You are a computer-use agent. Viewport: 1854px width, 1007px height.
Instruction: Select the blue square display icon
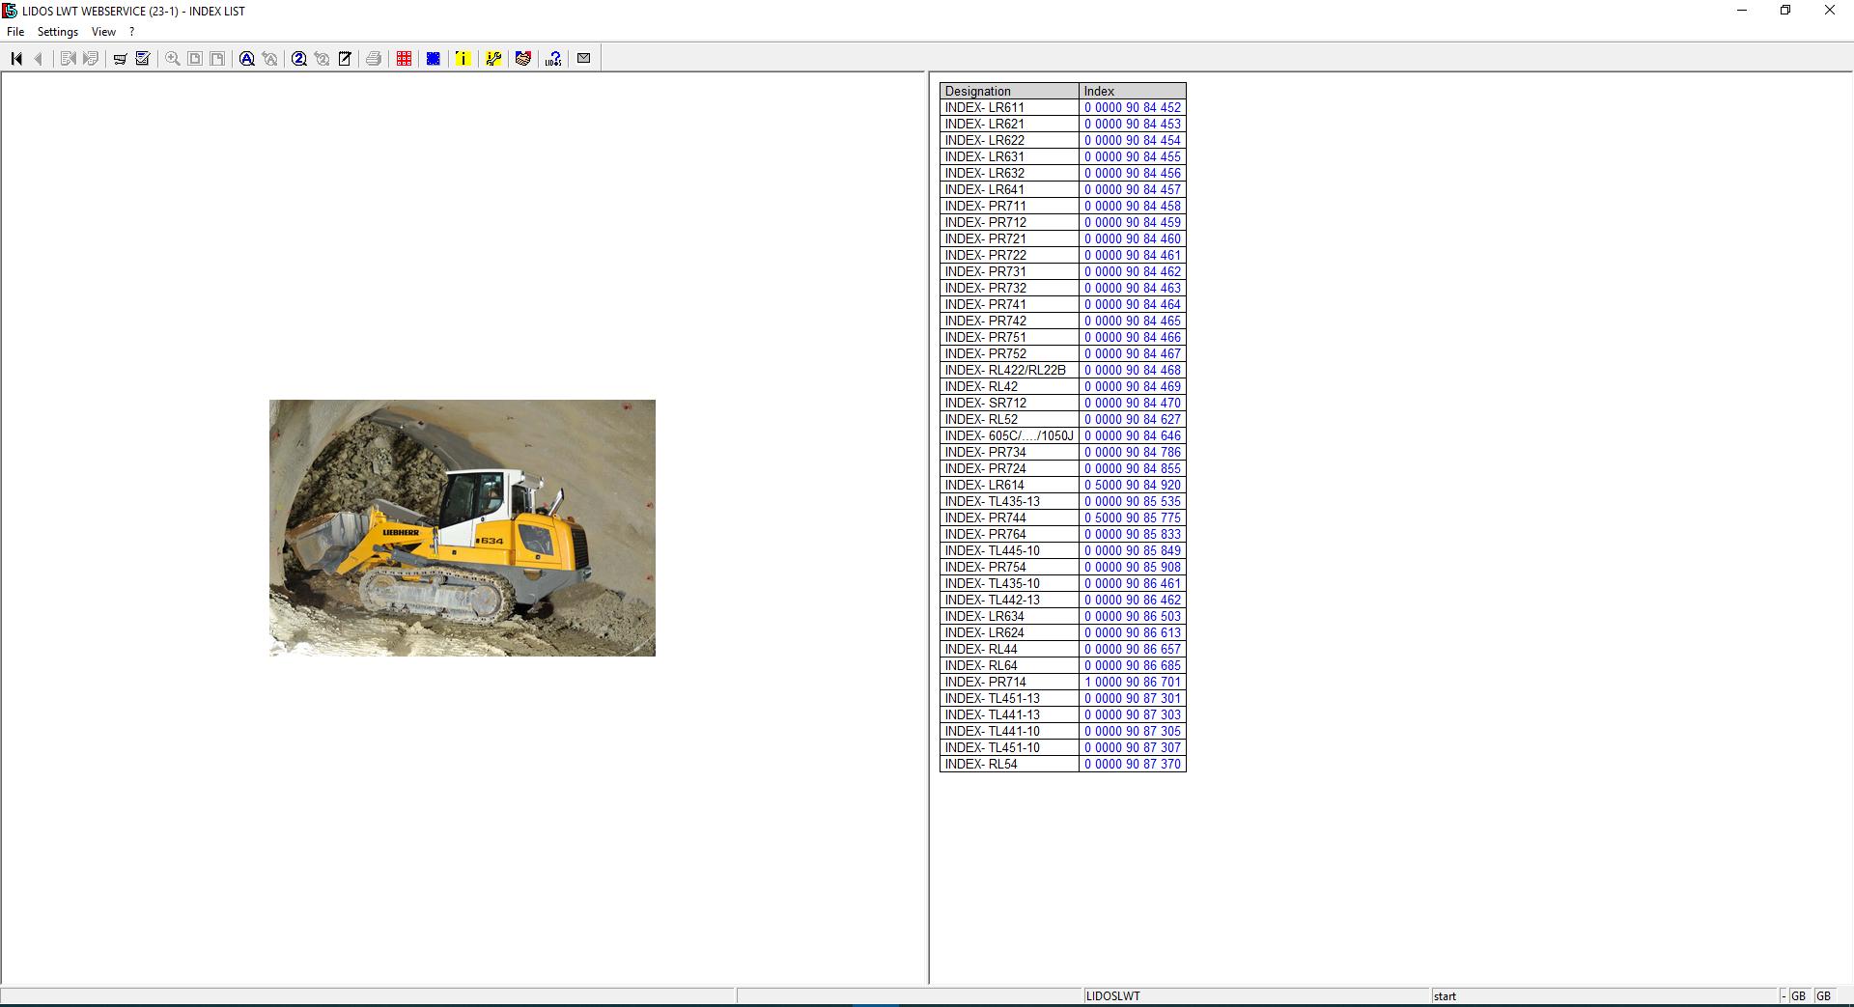pos(433,58)
